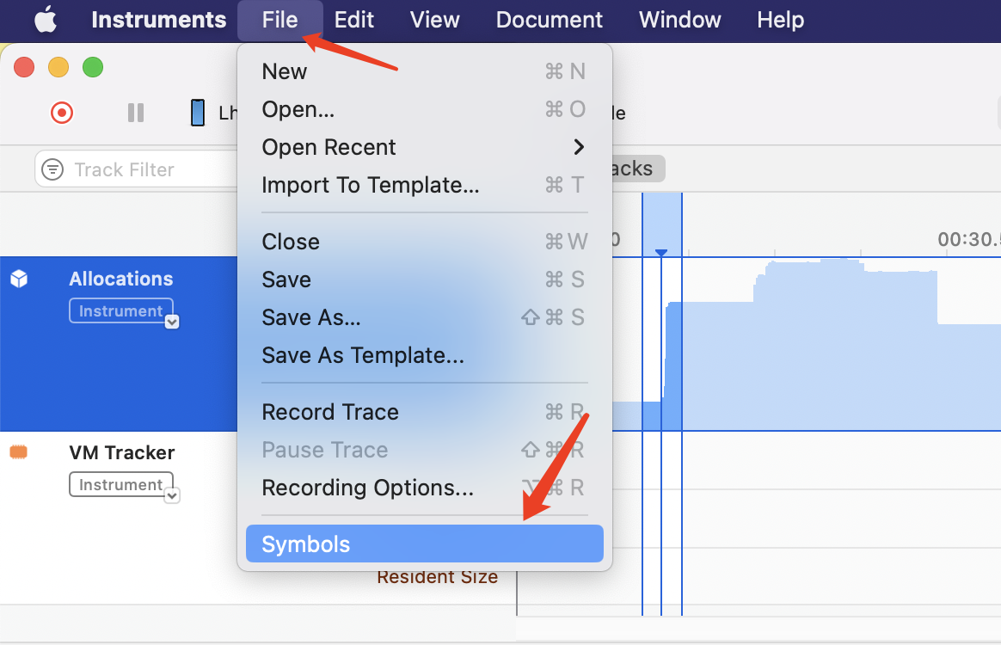Select the VM Tracker track
The image size is (1001, 645).
[122, 453]
